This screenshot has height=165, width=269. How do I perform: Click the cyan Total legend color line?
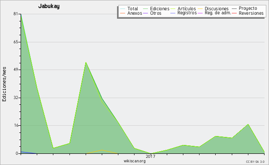pyautogui.click(x=123, y=8)
